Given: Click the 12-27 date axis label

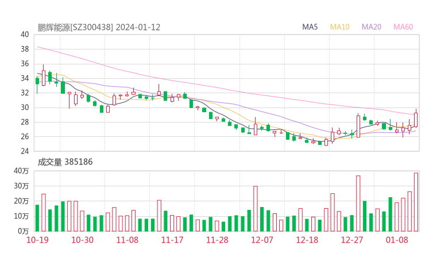Looking at the screenshot, I should (x=352, y=240).
